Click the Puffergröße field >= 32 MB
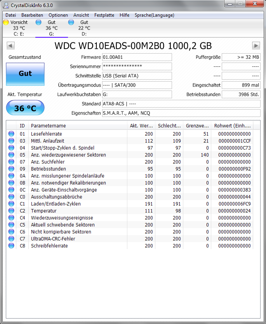The width and height of the screenshot is (266, 324). pos(241,57)
